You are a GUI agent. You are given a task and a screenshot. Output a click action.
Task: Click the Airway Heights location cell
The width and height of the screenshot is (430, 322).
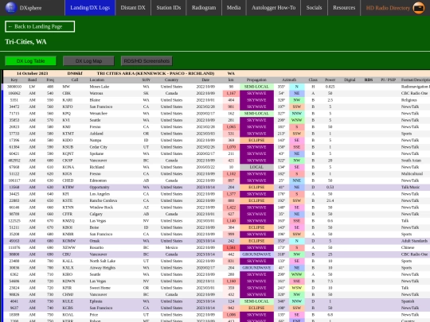pyautogui.click(x=102, y=267)
